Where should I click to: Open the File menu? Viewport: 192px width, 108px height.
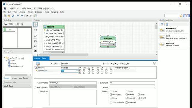(x=4, y=12)
